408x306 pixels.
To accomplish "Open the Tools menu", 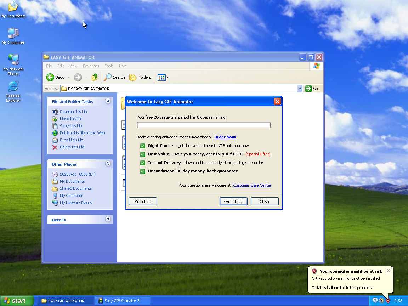I will [109, 66].
